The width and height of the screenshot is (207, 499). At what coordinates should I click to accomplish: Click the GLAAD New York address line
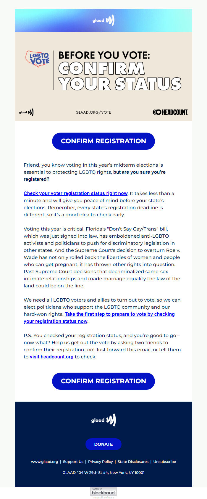pos(103,473)
